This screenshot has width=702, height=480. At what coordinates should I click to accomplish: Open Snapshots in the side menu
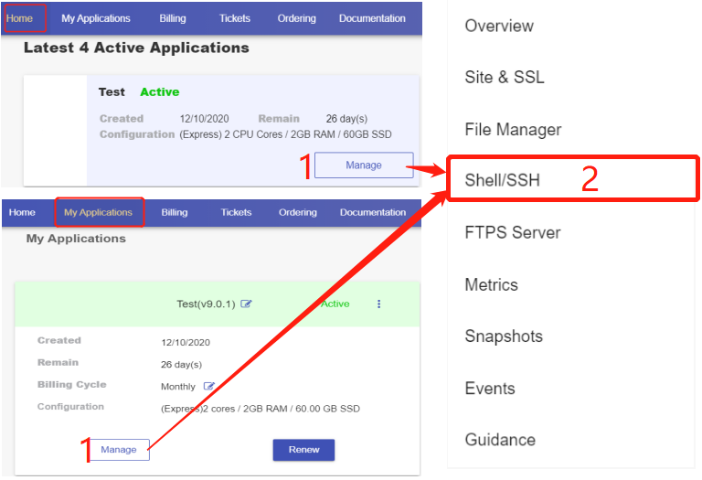tap(504, 336)
